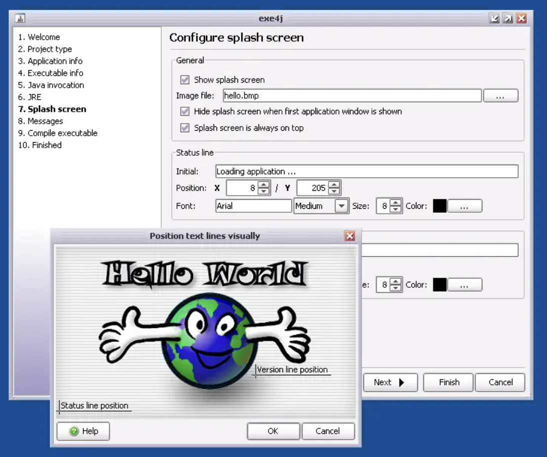Increase the status line X position value
The height and width of the screenshot is (457, 547).
[x=264, y=185]
